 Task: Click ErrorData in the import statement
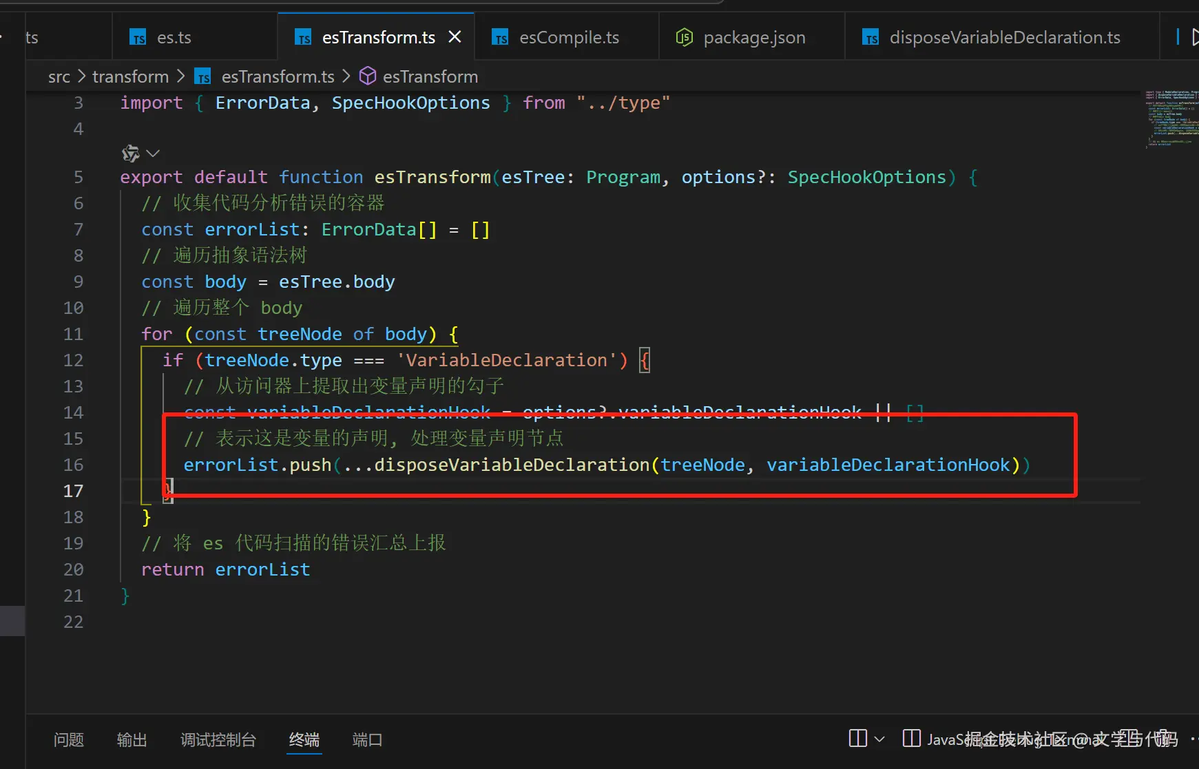coord(262,103)
